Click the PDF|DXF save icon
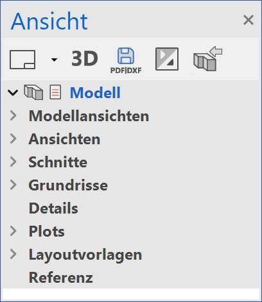The height and width of the screenshot is (302, 262). coord(126,60)
